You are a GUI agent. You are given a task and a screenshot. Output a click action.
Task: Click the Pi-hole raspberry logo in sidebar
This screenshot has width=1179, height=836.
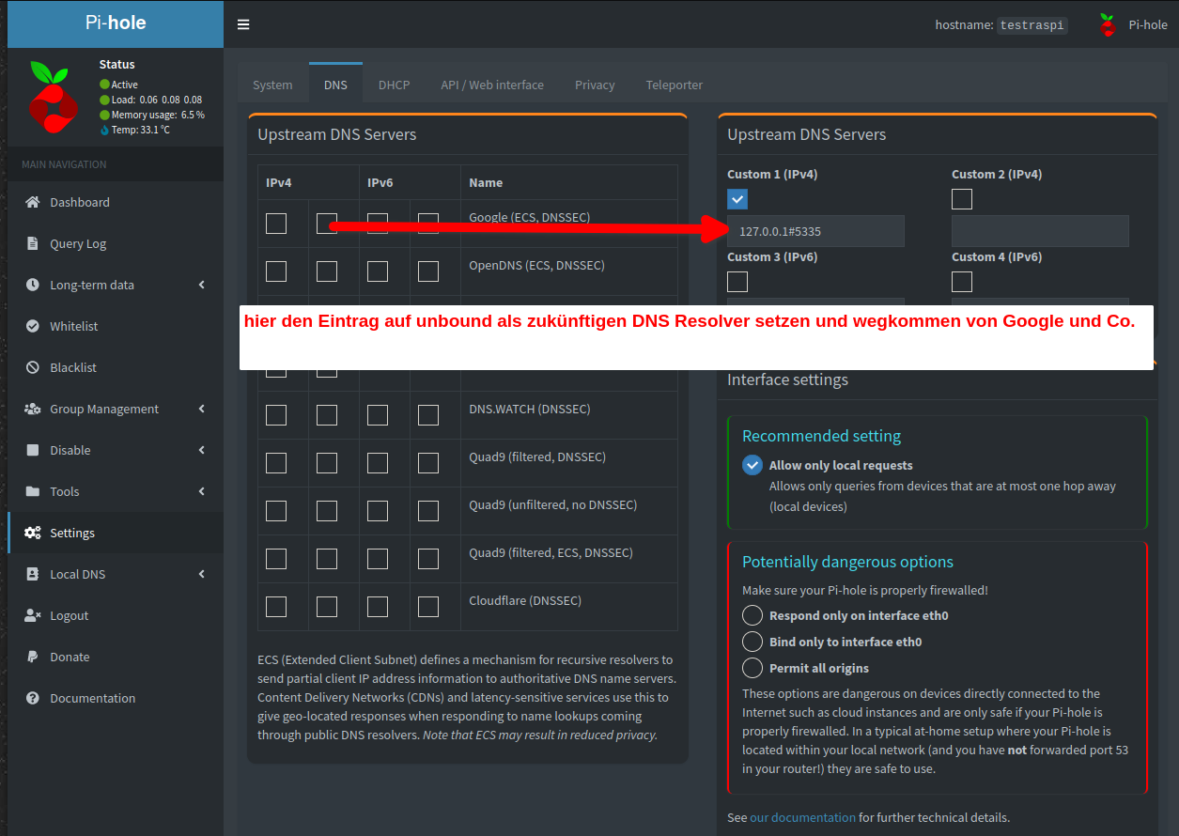tap(53, 100)
